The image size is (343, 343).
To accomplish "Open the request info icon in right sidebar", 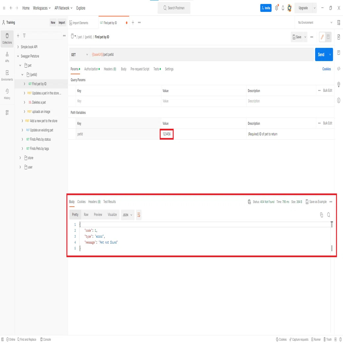I will (338, 100).
